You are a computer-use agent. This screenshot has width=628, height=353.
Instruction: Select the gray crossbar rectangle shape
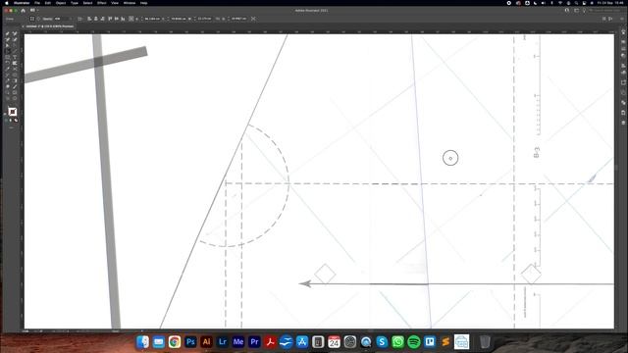[x=86, y=64]
